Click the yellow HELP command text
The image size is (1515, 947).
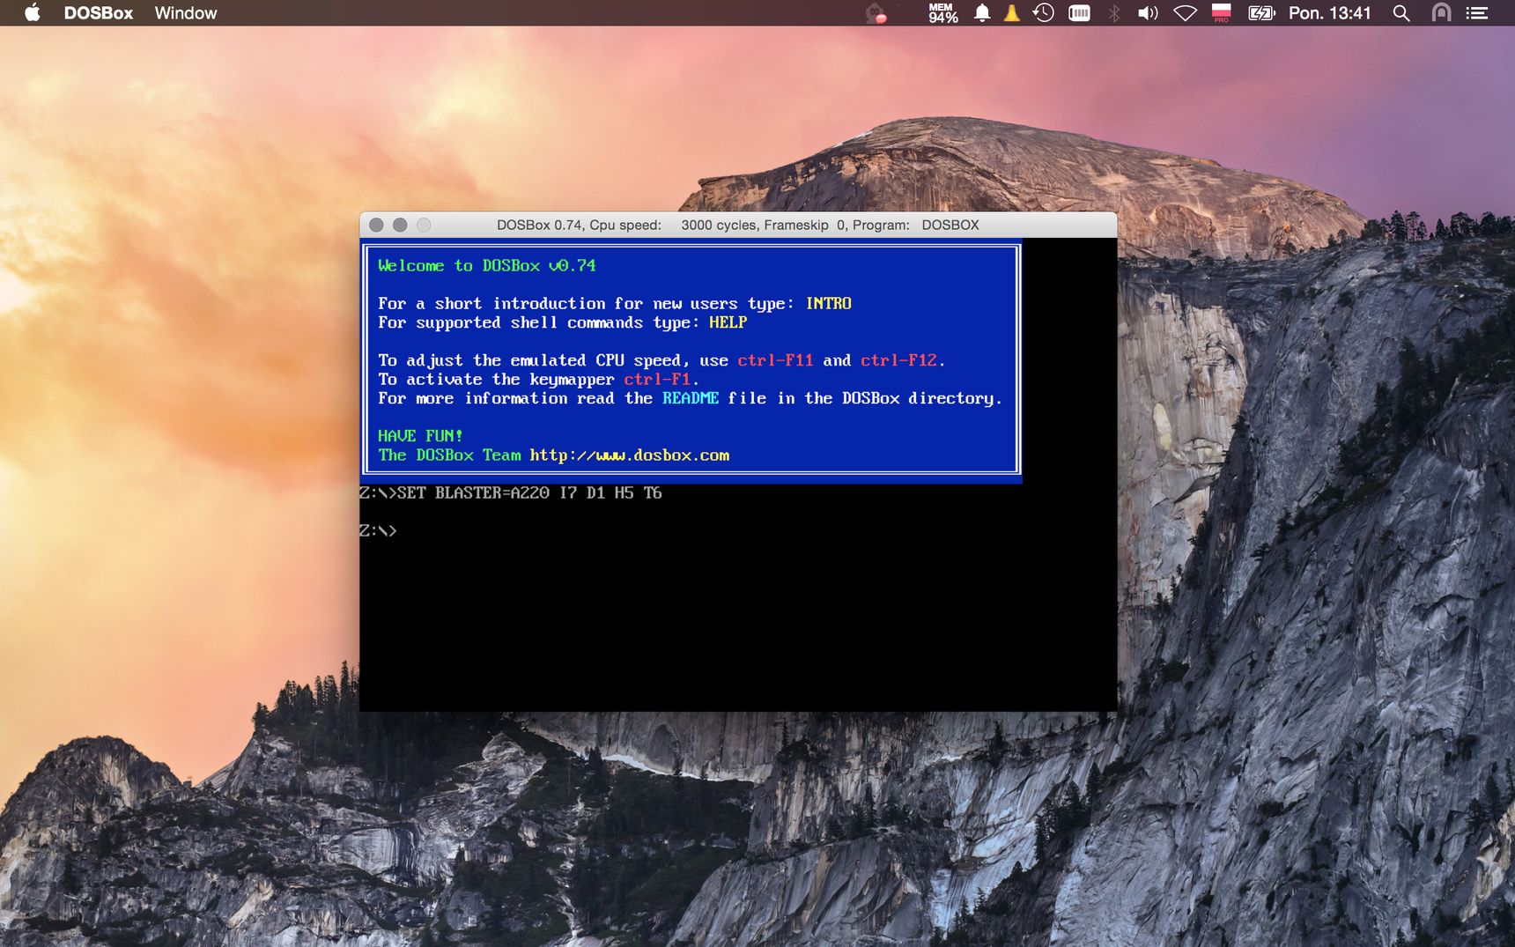728,322
